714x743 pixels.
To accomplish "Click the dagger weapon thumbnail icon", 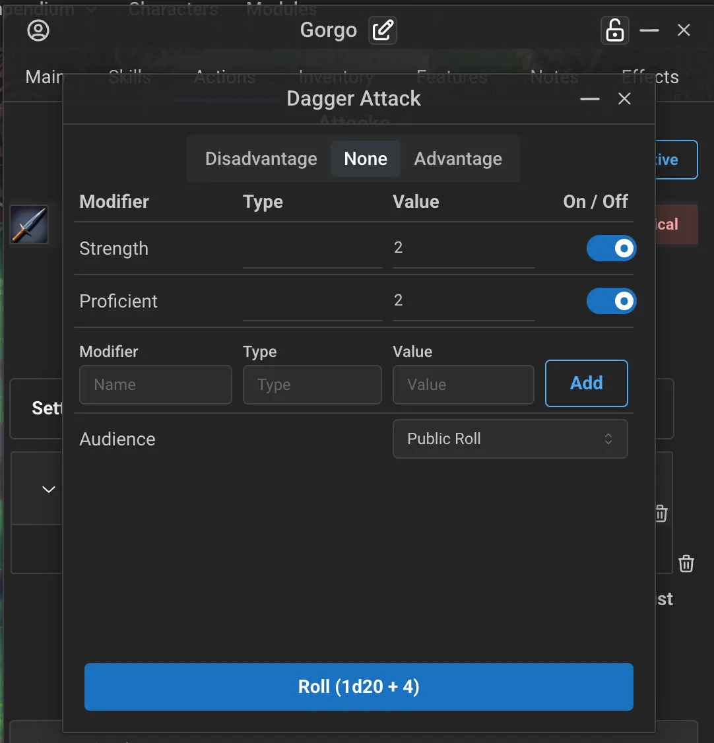I will tap(29, 224).
